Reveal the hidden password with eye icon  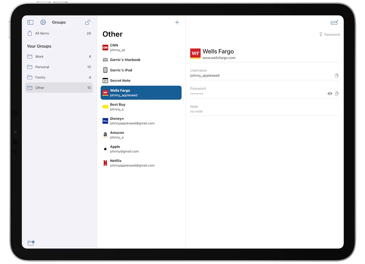point(330,94)
